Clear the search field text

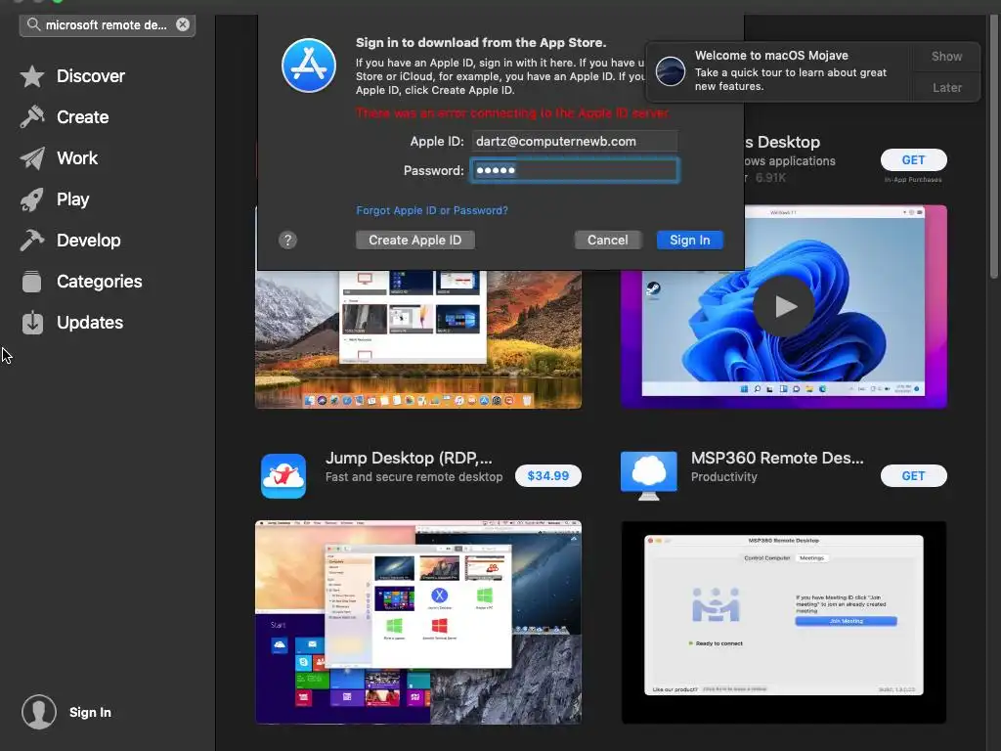pos(183,24)
